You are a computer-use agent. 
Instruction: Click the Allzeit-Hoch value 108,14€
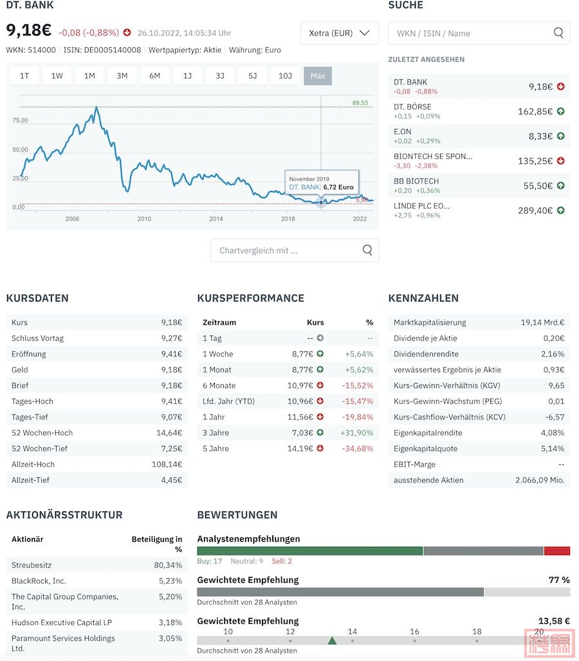167,465
